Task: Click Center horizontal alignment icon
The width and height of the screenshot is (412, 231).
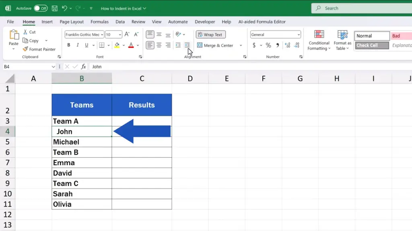Action: [x=159, y=45]
